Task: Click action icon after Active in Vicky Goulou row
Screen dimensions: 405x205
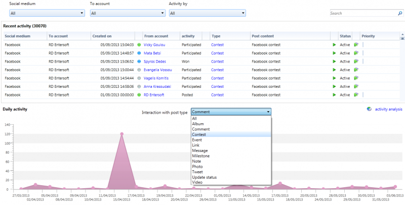Action: coord(356,45)
